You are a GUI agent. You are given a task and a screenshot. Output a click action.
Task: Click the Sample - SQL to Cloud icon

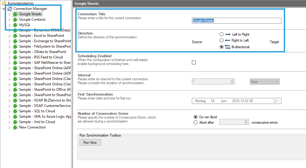pyautogui.click(x=15, y=111)
